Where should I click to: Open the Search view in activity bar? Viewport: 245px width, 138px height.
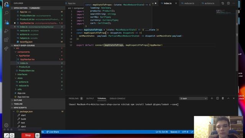[7, 13]
